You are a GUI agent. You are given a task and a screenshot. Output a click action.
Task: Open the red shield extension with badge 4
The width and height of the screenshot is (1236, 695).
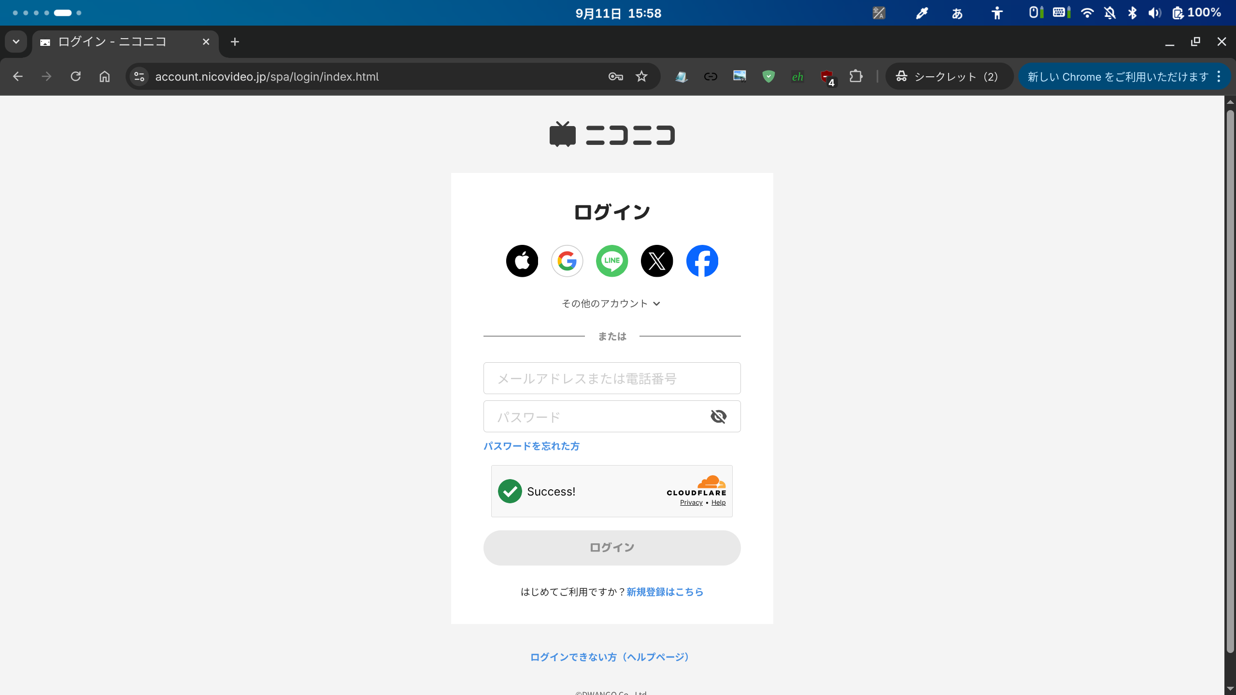coord(827,77)
